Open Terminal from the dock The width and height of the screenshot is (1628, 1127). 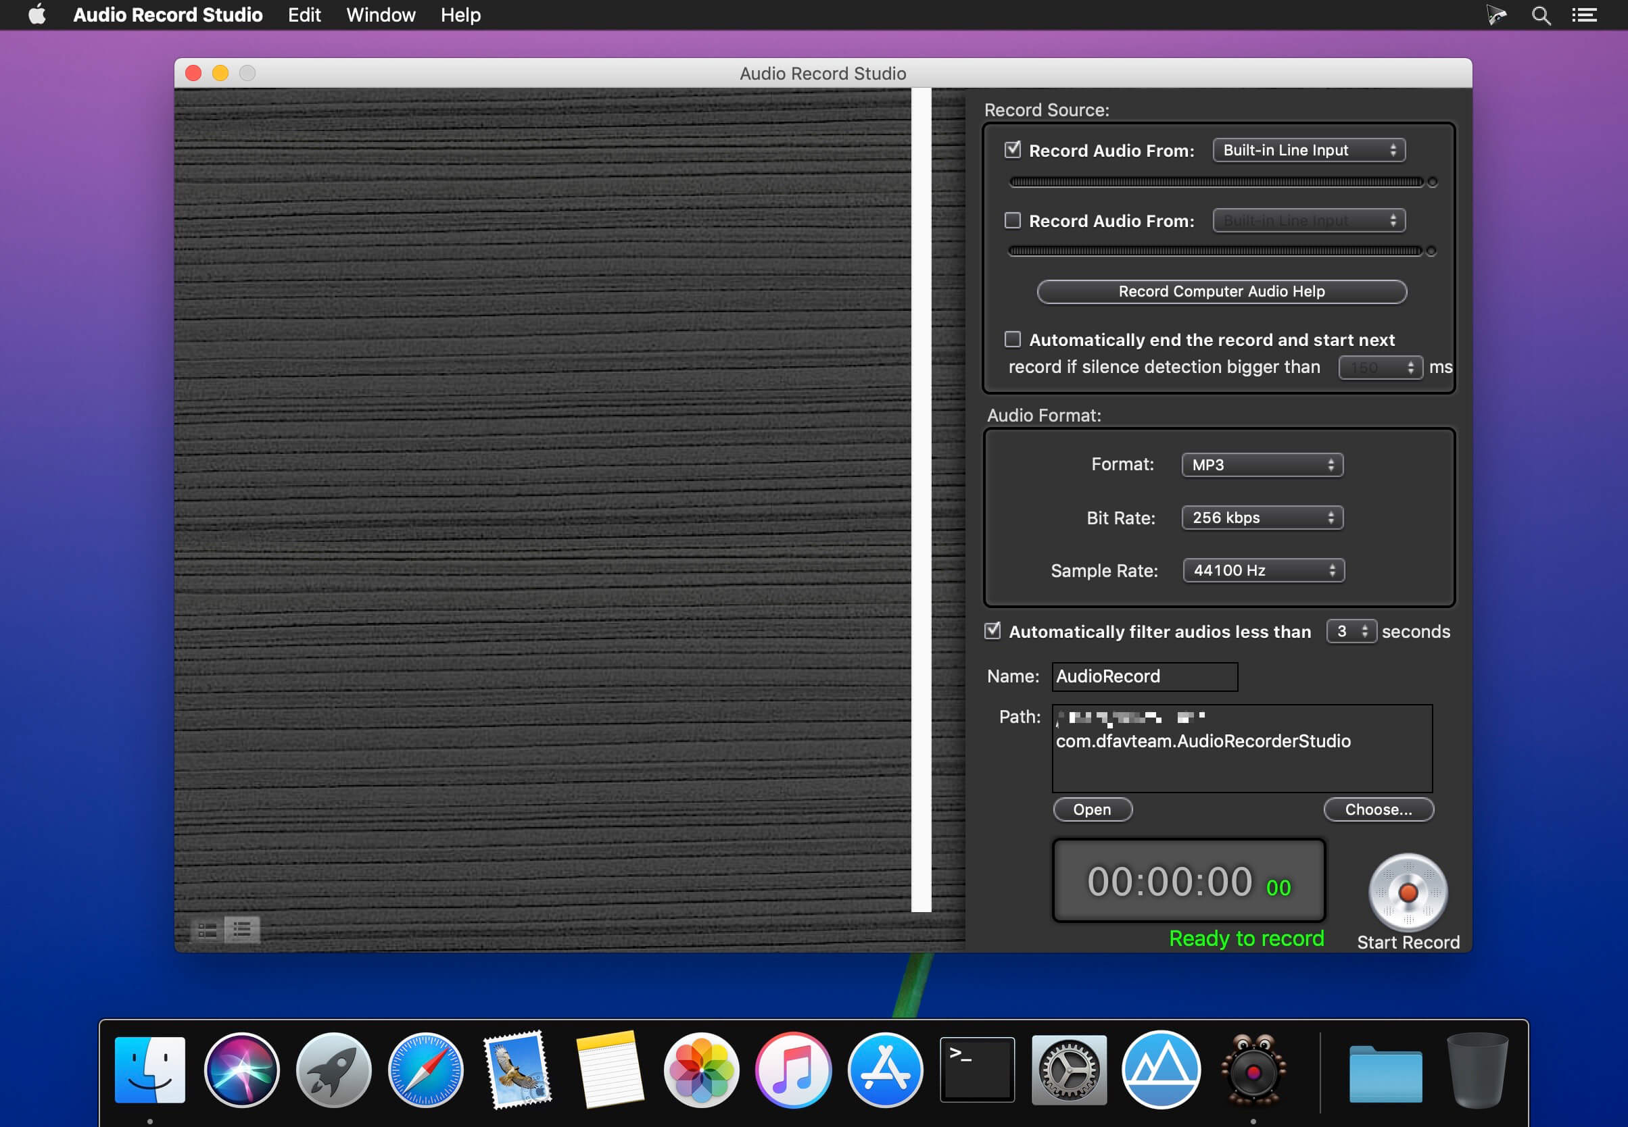(976, 1070)
